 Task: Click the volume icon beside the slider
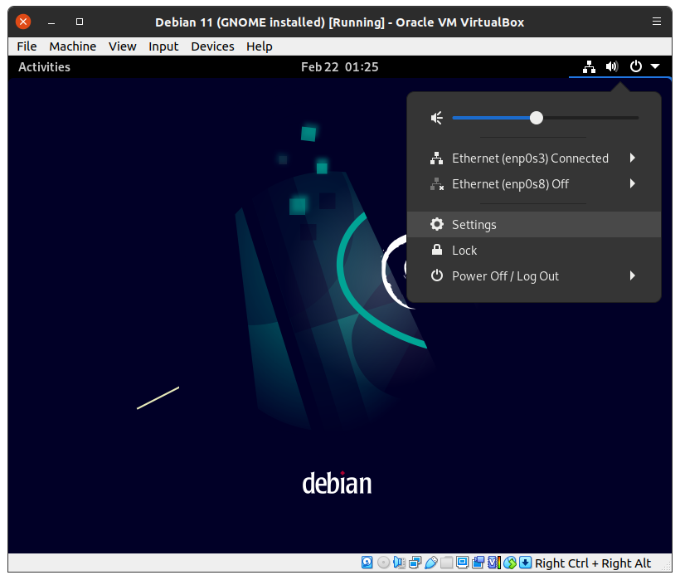point(437,119)
